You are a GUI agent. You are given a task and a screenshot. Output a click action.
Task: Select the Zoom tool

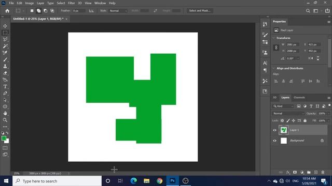tap(5, 120)
